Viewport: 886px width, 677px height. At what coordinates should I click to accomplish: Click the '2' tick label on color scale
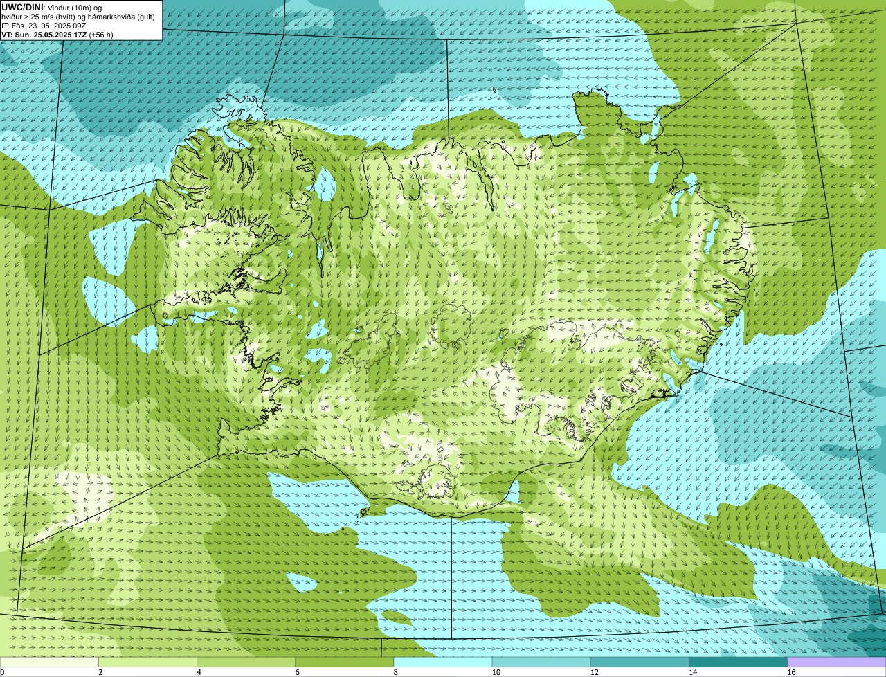(100, 672)
